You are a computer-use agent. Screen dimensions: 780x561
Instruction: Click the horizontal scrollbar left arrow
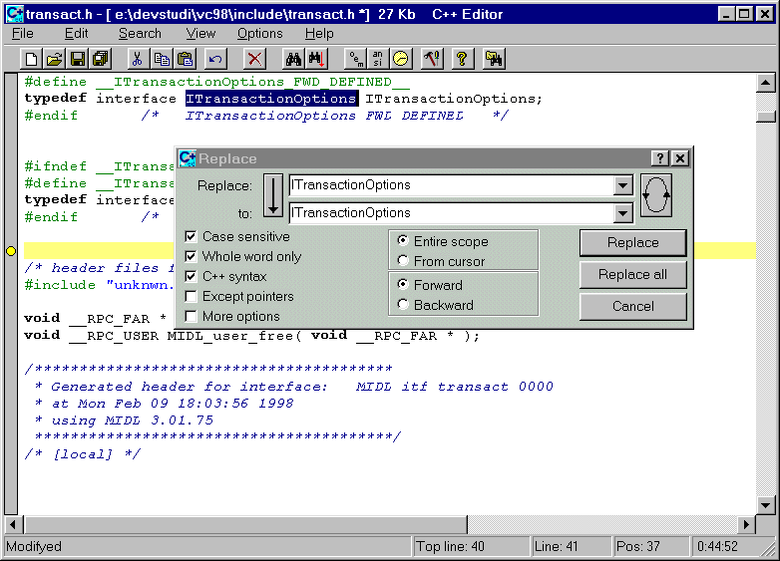tap(13, 525)
